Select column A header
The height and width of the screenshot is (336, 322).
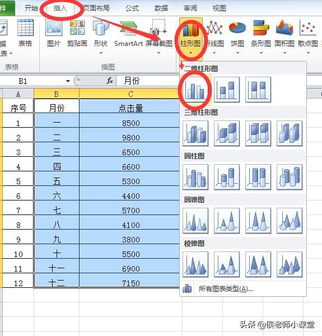click(x=18, y=94)
